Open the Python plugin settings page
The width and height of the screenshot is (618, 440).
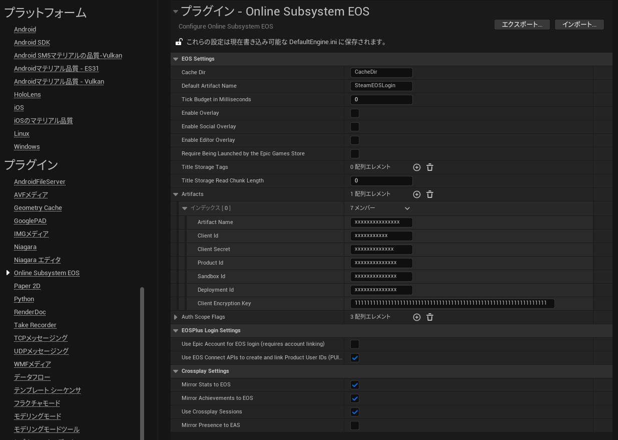point(24,299)
